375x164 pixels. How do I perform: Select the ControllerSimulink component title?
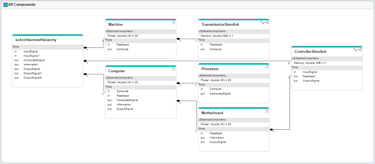[x=310, y=51]
